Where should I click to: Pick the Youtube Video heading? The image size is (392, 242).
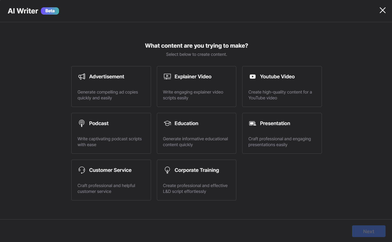277,77
